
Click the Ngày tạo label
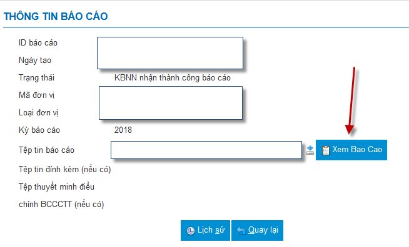click(x=35, y=61)
